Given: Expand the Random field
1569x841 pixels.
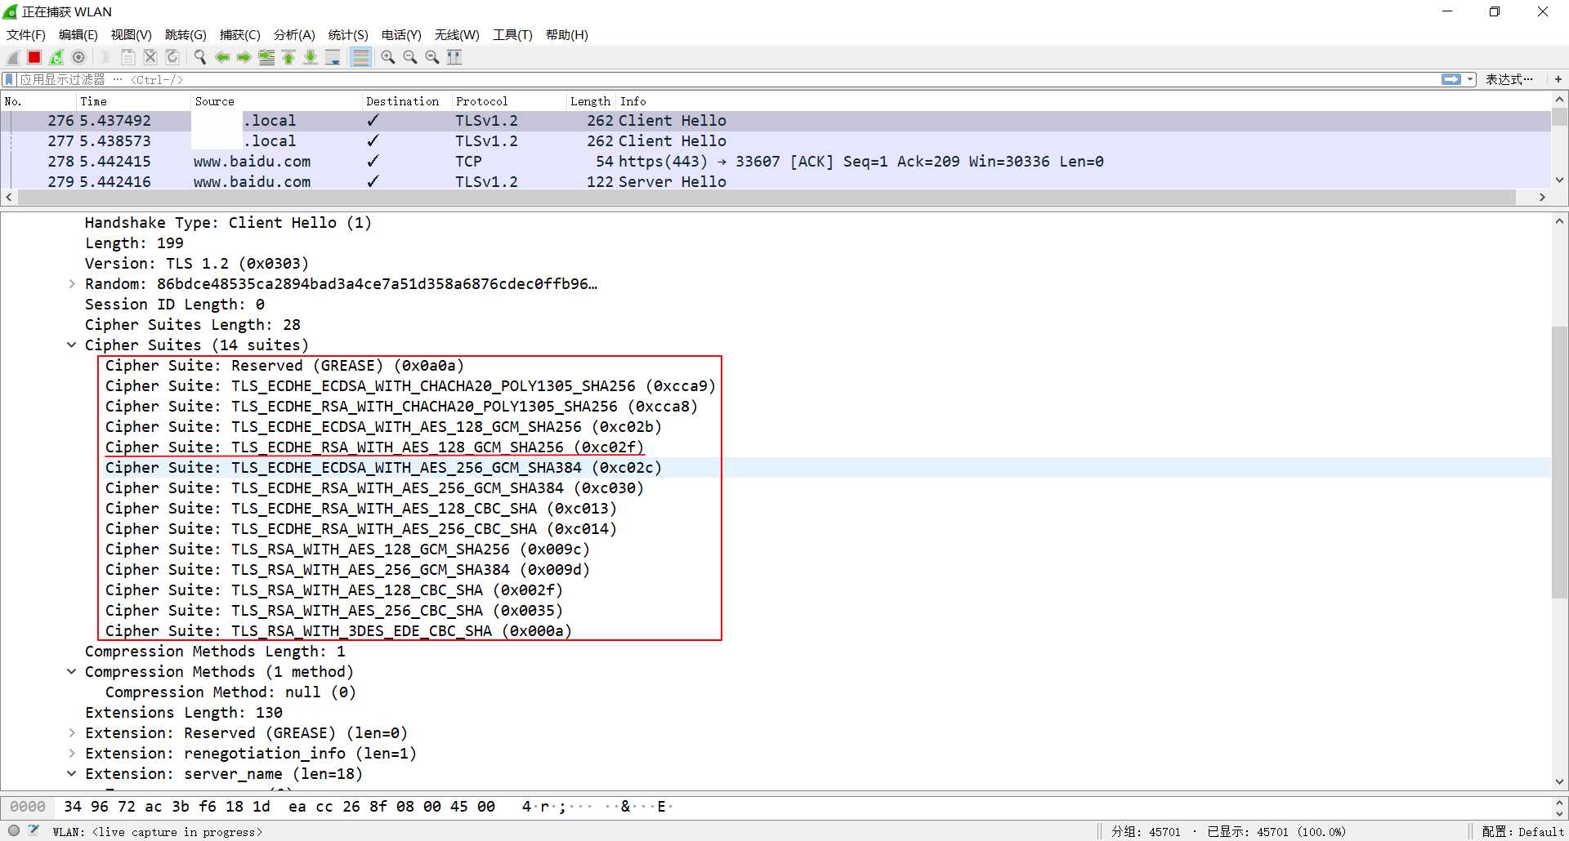Looking at the screenshot, I should 72,284.
